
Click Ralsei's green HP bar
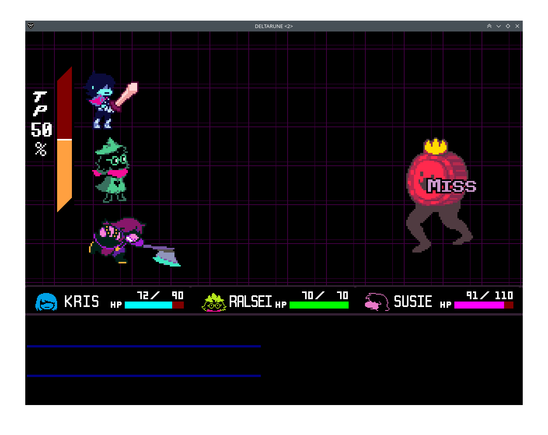click(319, 305)
